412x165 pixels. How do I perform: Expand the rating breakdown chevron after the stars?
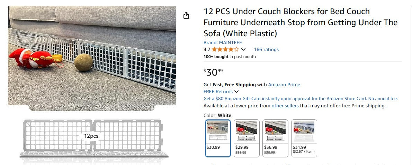point(243,50)
